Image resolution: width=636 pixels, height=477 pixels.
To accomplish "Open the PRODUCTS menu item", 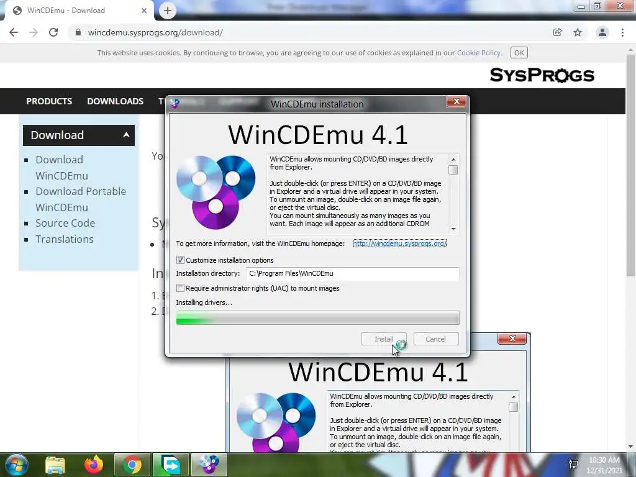I will click(49, 101).
